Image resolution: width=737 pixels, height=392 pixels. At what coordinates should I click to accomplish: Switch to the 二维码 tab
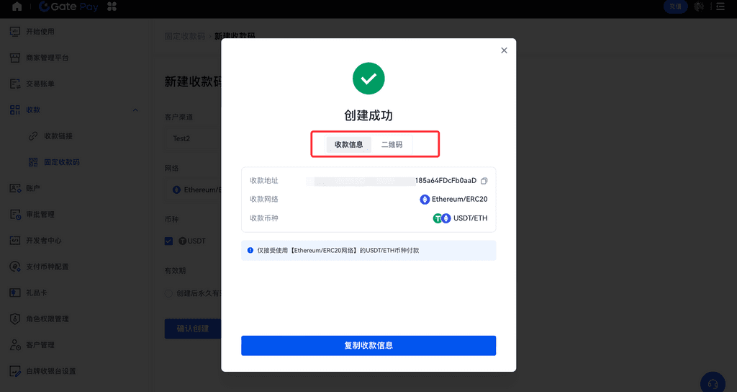[392, 144]
